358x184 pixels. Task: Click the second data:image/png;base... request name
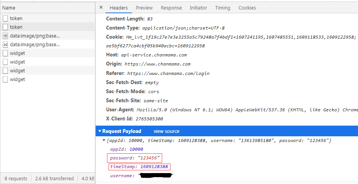[x=35, y=45]
